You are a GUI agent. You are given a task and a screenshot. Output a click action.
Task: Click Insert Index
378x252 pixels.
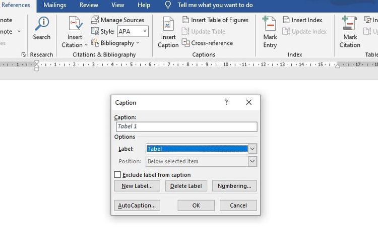tap(302, 20)
